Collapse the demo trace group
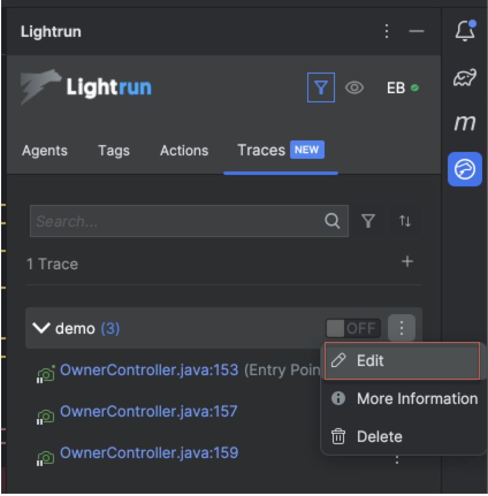The height and width of the screenshot is (496, 488). [x=41, y=329]
